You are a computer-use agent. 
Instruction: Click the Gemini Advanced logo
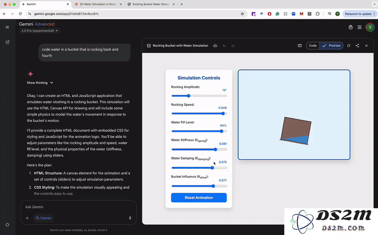point(37,24)
